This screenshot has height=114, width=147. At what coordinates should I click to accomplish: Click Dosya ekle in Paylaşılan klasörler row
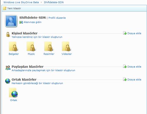[134, 67]
